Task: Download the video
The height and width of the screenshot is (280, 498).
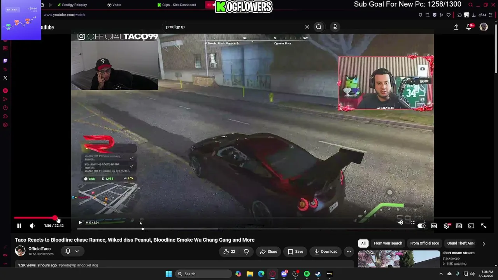Action: [326, 252]
